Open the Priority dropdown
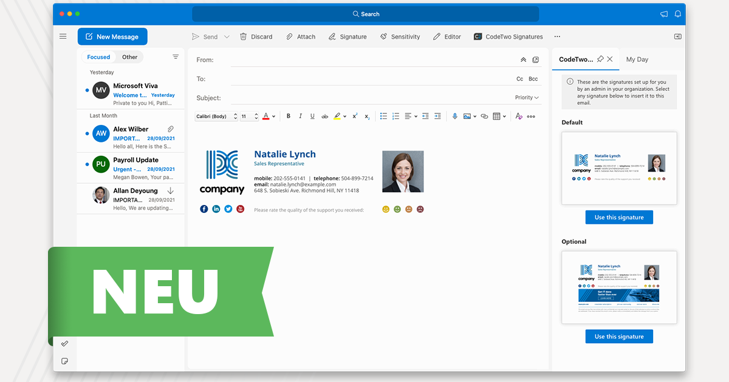The image size is (729, 382). pos(527,98)
